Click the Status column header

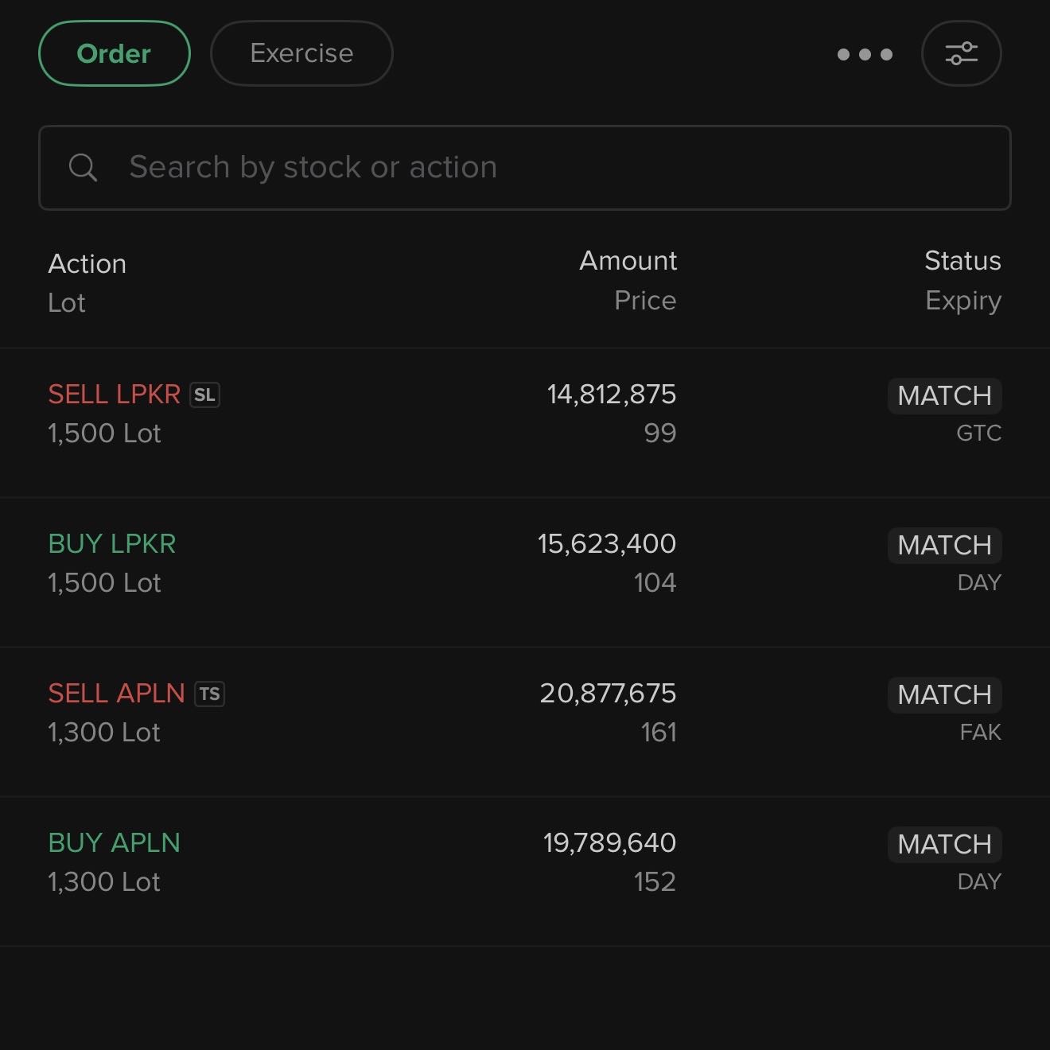(962, 260)
